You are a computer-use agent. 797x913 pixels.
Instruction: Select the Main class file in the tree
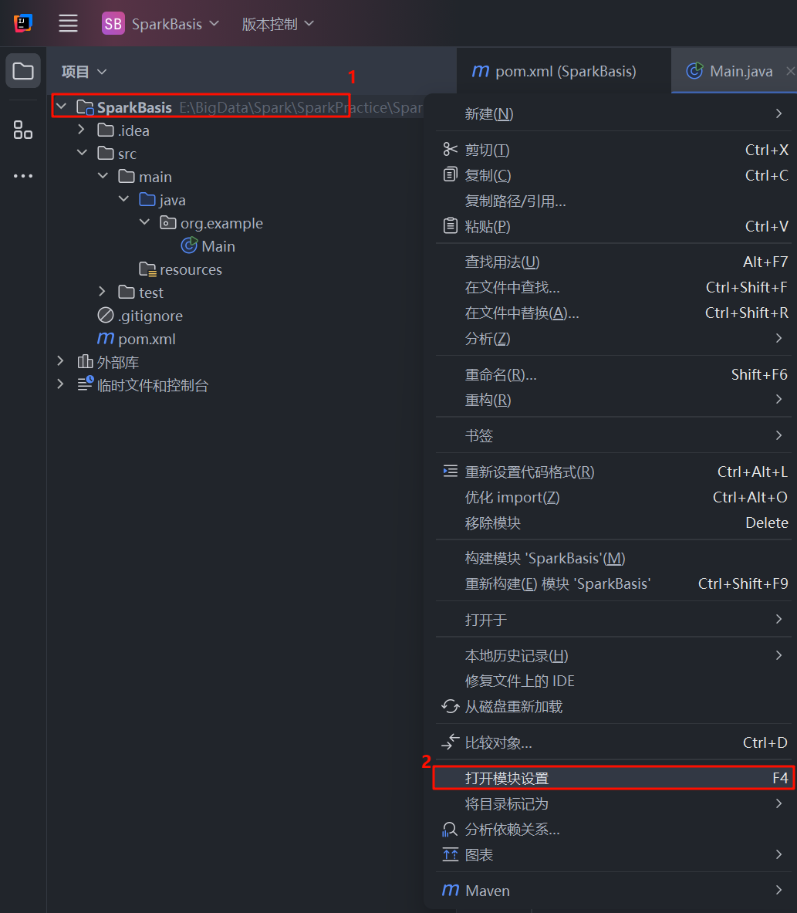click(218, 246)
